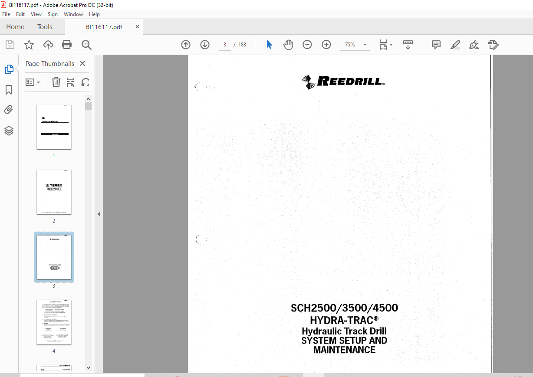Open the Edit menu

click(20, 14)
